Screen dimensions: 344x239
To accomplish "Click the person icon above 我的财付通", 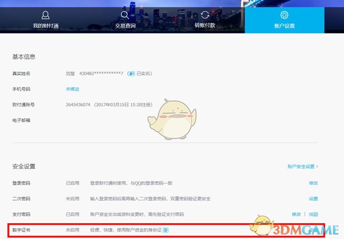I will point(45,15).
